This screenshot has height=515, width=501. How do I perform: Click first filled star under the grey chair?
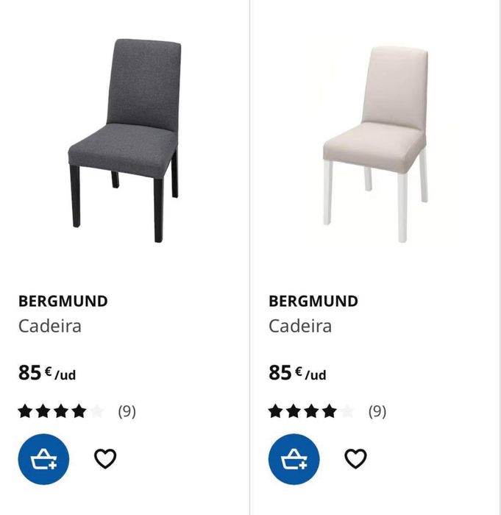[26, 411]
